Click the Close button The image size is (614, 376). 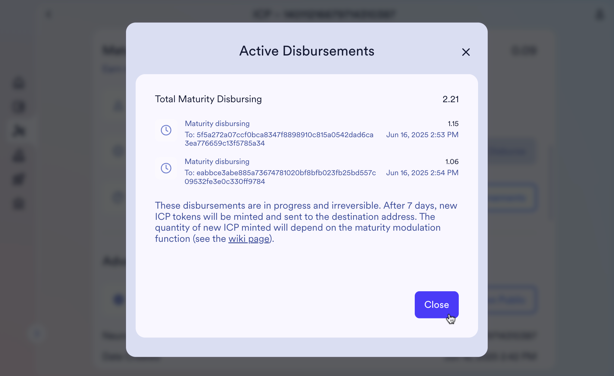(x=436, y=305)
